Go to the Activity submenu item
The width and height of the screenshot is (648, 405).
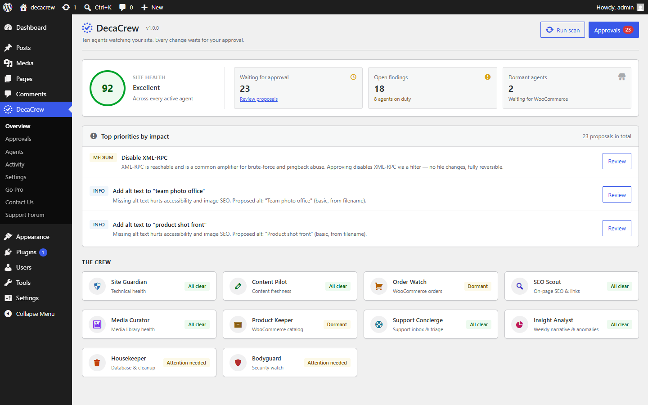(36, 165)
